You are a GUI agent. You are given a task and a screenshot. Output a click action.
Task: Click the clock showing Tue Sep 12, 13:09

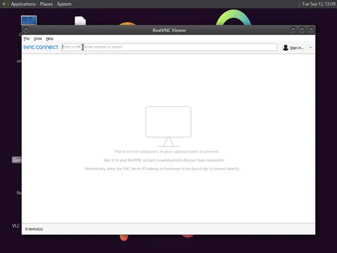click(x=319, y=4)
